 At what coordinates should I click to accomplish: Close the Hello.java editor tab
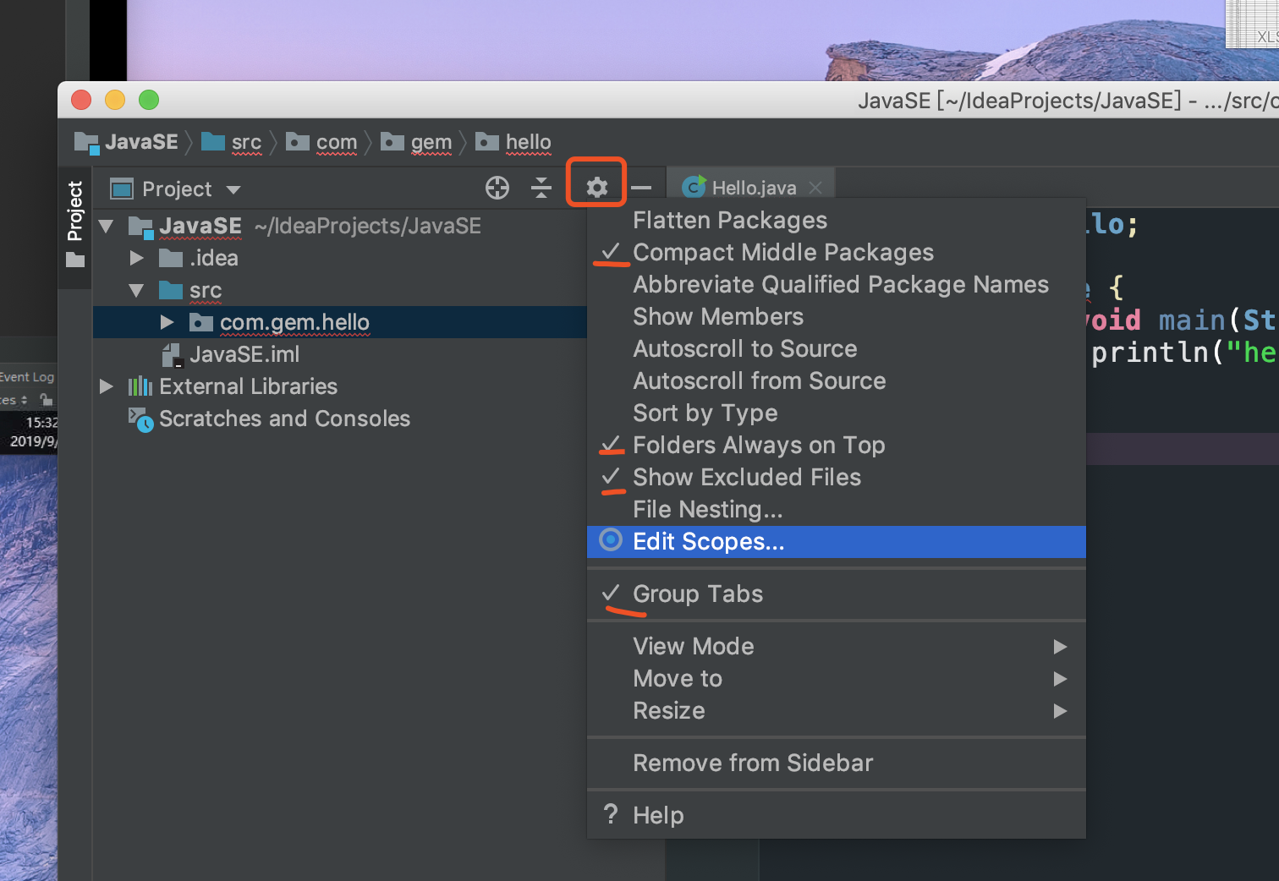[x=815, y=188]
